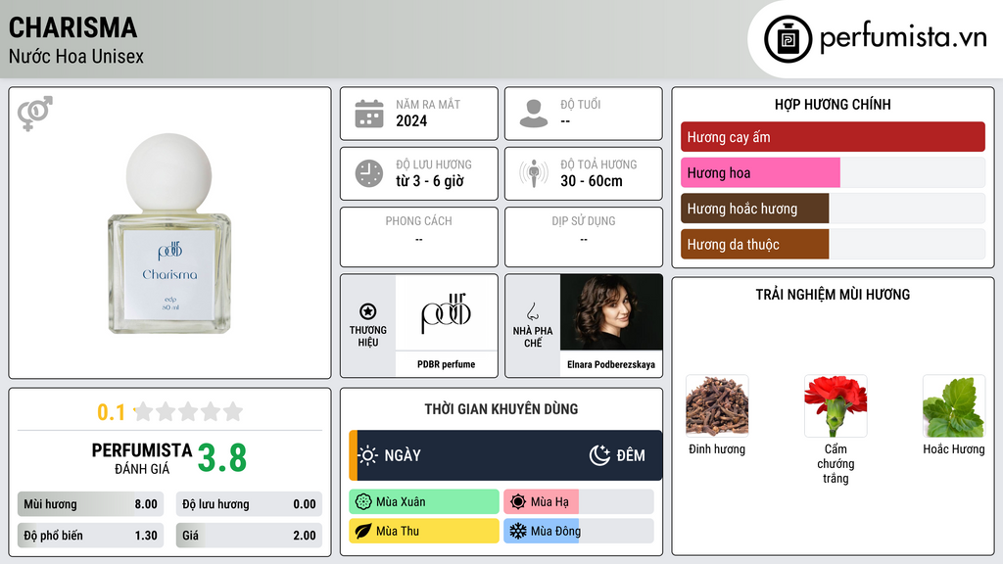The image size is (1003, 564).
Task: Open the Charisma perfume bottle image
Action: tap(168, 233)
